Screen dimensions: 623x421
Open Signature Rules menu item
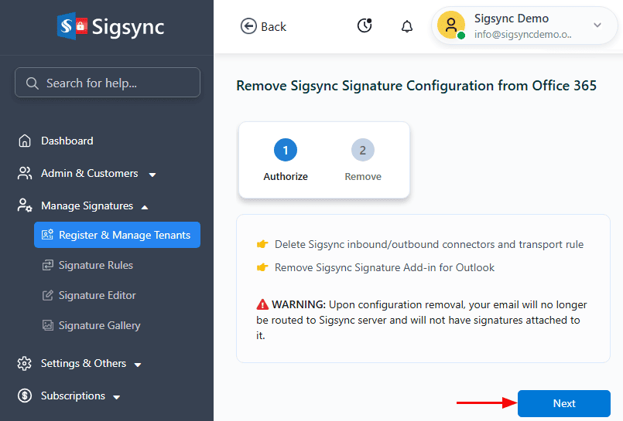click(95, 265)
